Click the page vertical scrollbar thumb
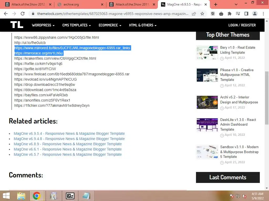 pos(267,98)
